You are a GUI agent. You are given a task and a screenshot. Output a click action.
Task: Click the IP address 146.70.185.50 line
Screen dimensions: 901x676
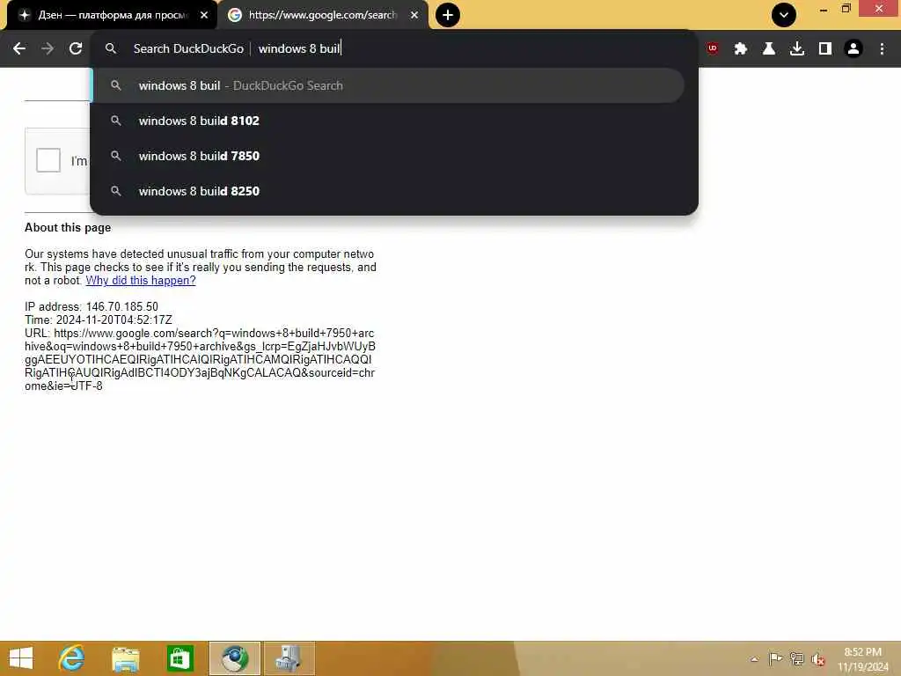coord(92,307)
